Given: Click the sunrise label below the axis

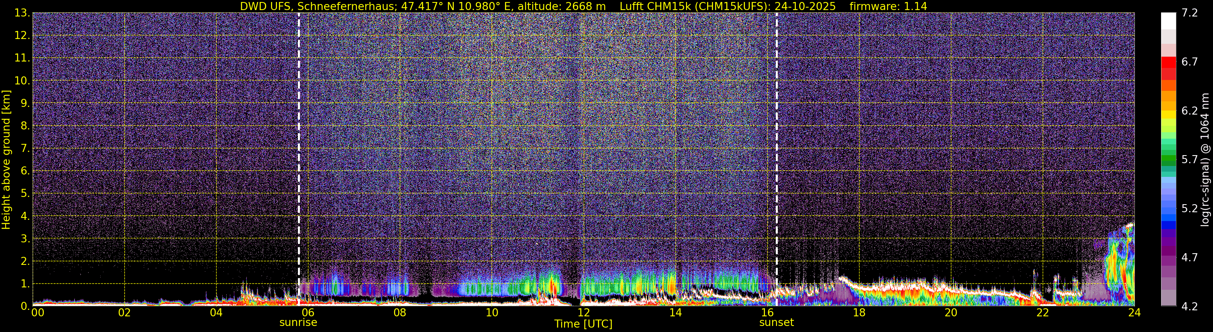Looking at the screenshot, I should pos(298,323).
